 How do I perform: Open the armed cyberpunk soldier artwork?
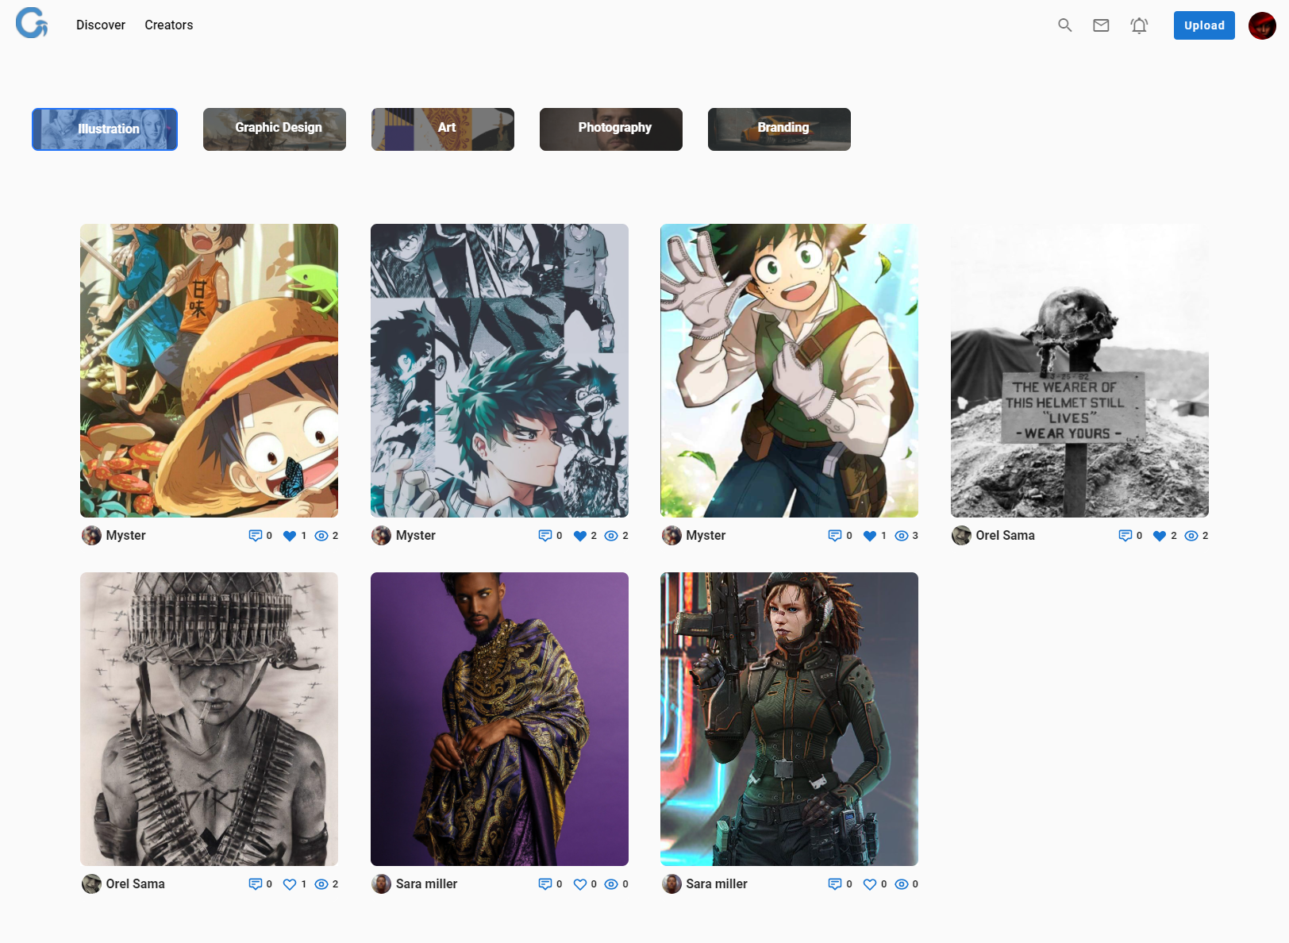(x=789, y=719)
